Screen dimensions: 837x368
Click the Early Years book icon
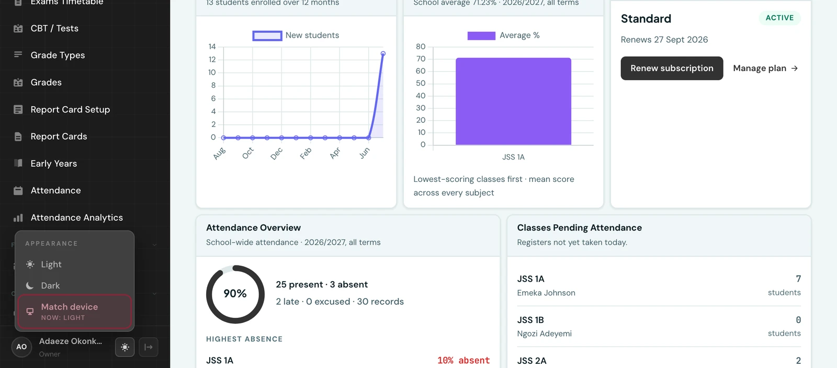(18, 163)
